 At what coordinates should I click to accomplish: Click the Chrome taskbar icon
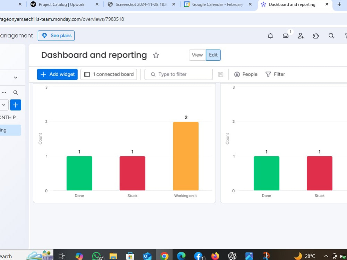pyautogui.click(x=164, y=256)
